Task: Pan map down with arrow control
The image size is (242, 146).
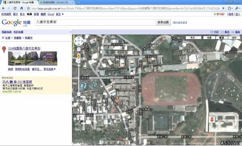Action: [79, 45]
